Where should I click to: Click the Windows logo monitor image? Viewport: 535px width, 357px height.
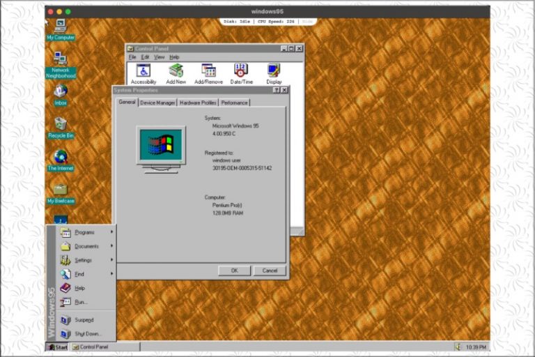pos(161,150)
